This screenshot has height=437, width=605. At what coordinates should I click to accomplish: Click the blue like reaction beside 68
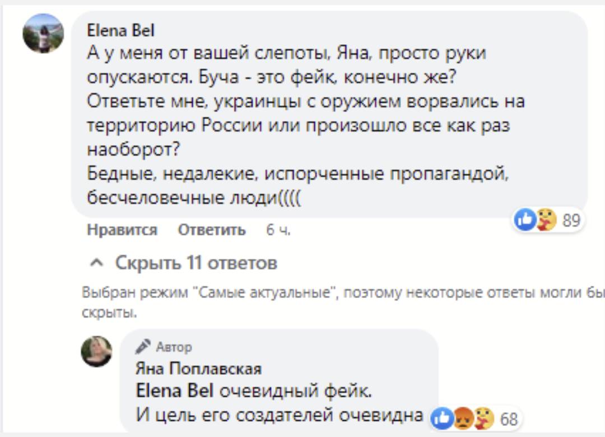(x=443, y=419)
